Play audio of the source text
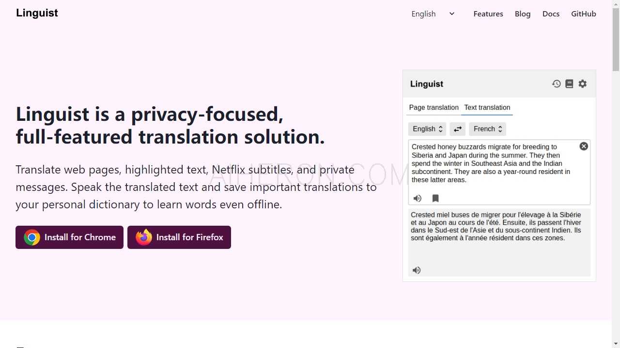The image size is (620, 348). (417, 198)
